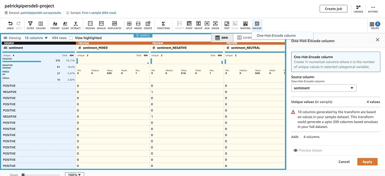385x176 pixels.
Task: Open the Functions tool
Action: pos(163,25)
